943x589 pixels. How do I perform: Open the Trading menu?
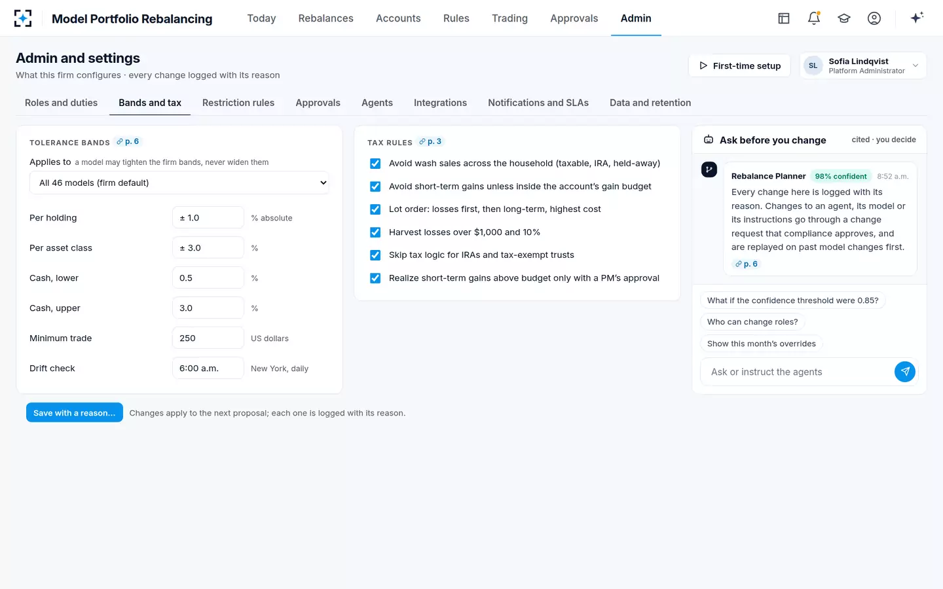click(x=509, y=18)
